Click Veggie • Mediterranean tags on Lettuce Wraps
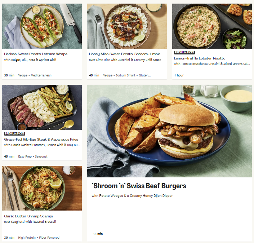Screen dimensions: 254x243 [35, 75]
